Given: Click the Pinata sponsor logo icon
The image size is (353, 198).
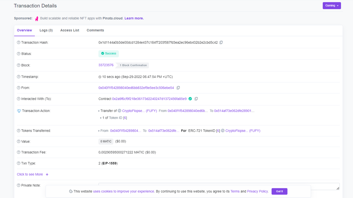Looking at the screenshot, I should [x=37, y=19].
